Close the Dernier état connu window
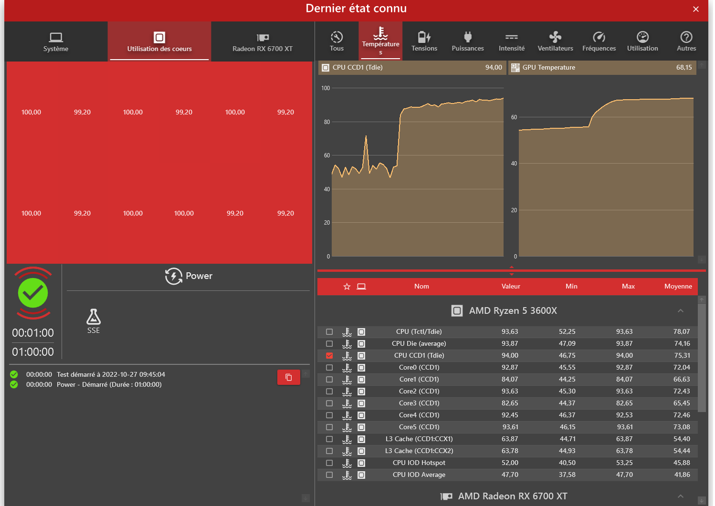The image size is (715, 506). click(696, 9)
